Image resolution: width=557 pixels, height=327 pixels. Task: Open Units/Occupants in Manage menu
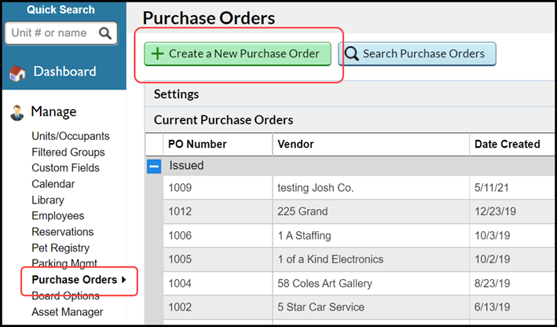tap(71, 136)
